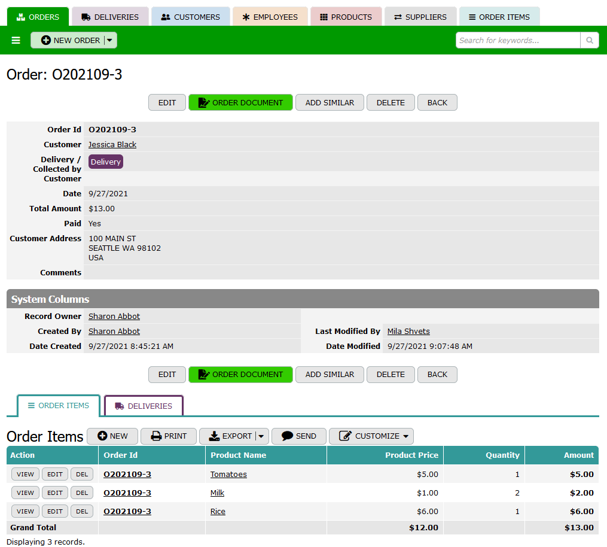Add a new order item
The height and width of the screenshot is (547, 607).
click(112, 436)
